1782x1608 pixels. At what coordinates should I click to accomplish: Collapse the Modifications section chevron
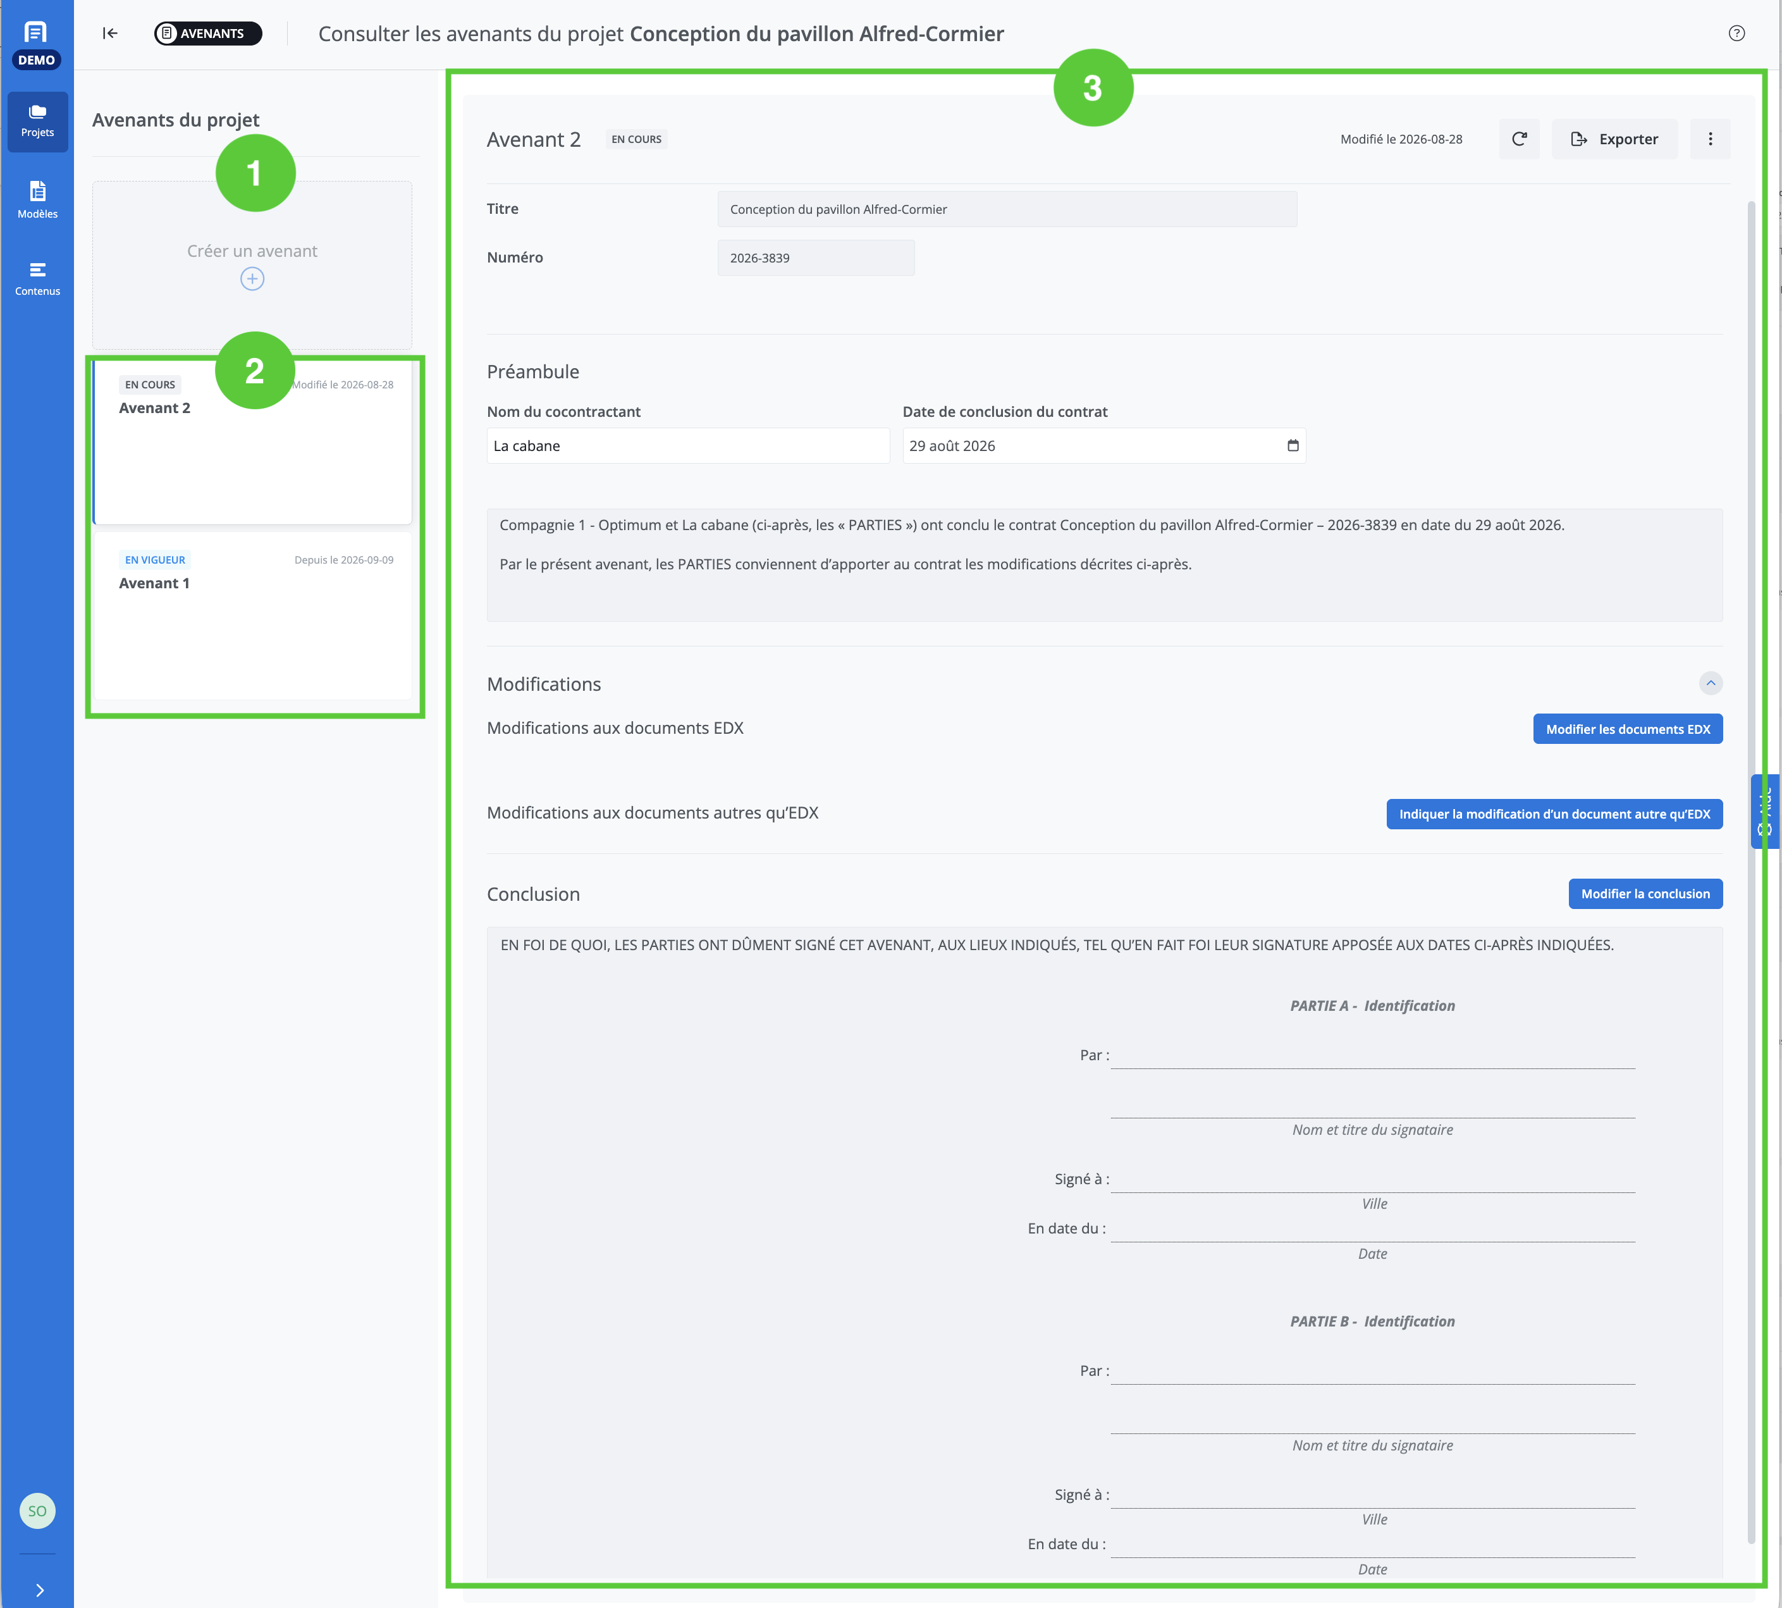pyautogui.click(x=1711, y=683)
